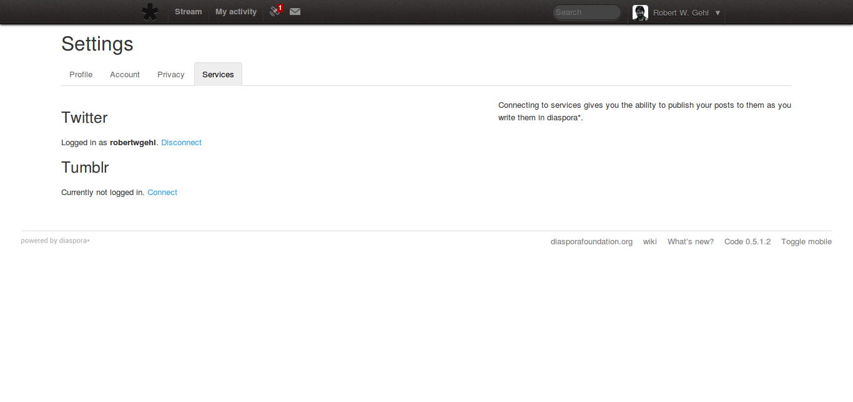Open the notifications icon with red badge
853x402 pixels.
tap(276, 11)
